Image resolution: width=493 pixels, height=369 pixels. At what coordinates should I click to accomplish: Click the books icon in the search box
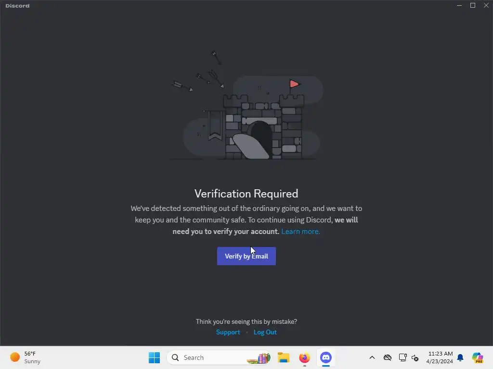click(259, 358)
